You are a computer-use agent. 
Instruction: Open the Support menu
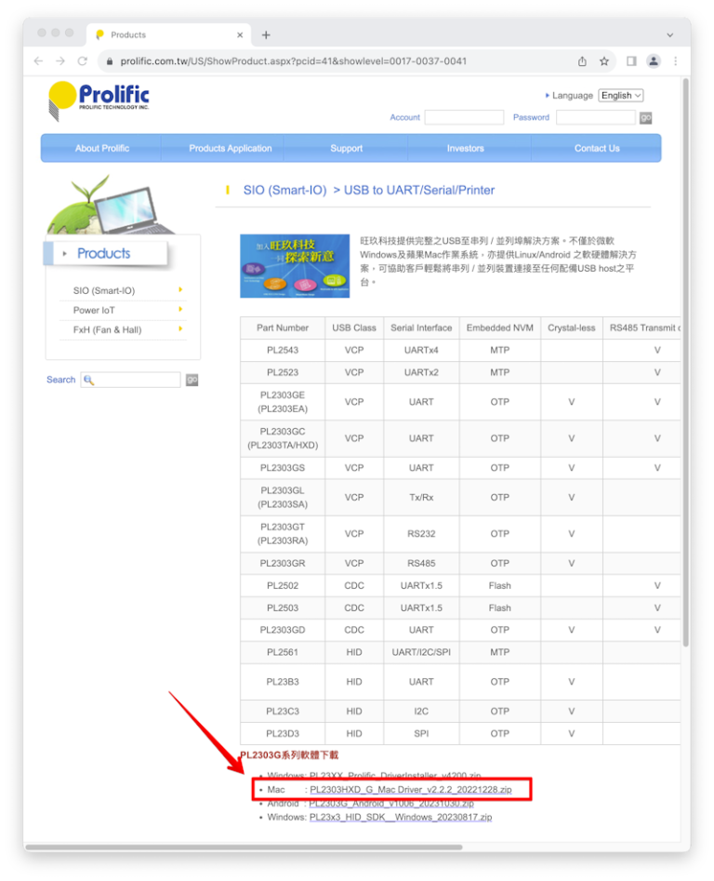coord(346,148)
